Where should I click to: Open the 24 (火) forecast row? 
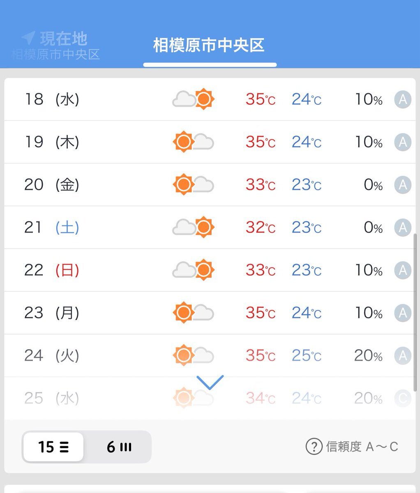[210, 355]
